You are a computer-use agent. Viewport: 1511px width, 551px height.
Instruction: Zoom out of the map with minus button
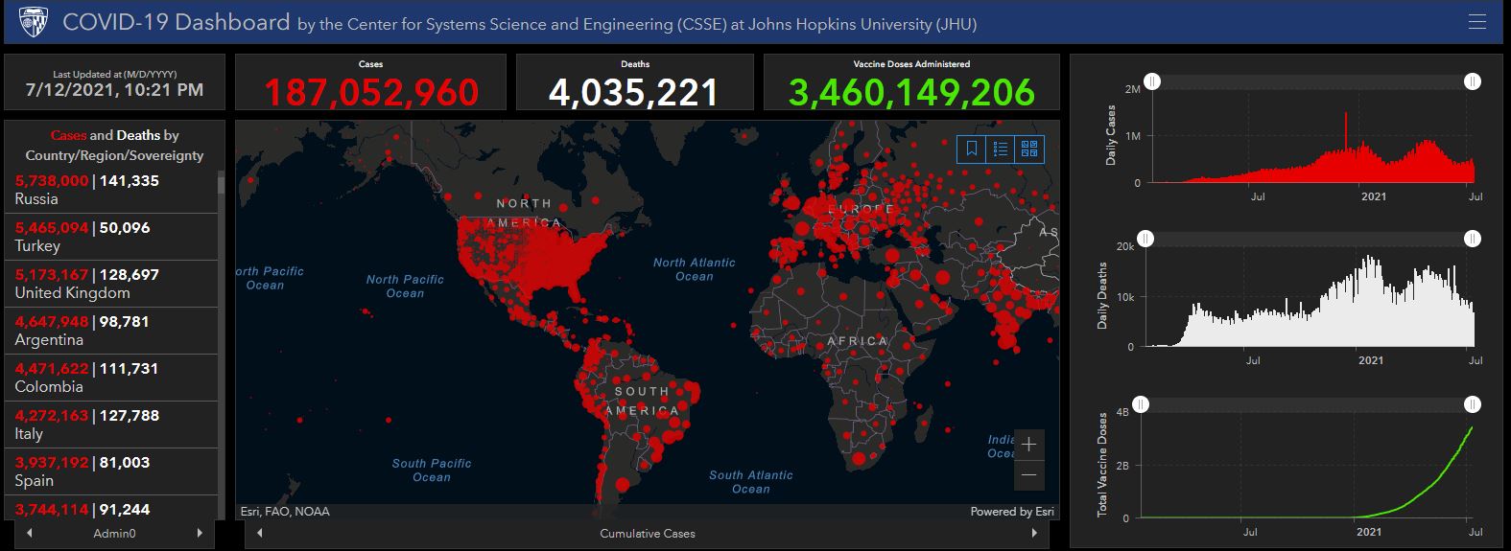1028,475
